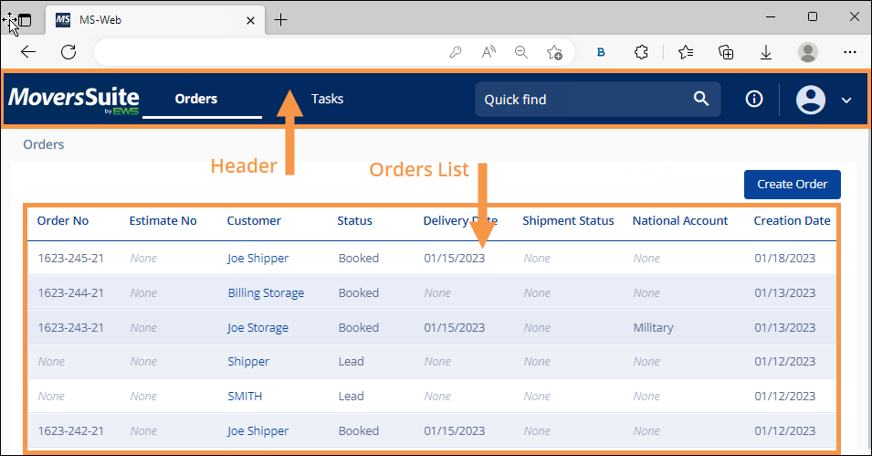
Task: Open browser tab actions dropdown arrow
Action: pyautogui.click(x=25, y=19)
